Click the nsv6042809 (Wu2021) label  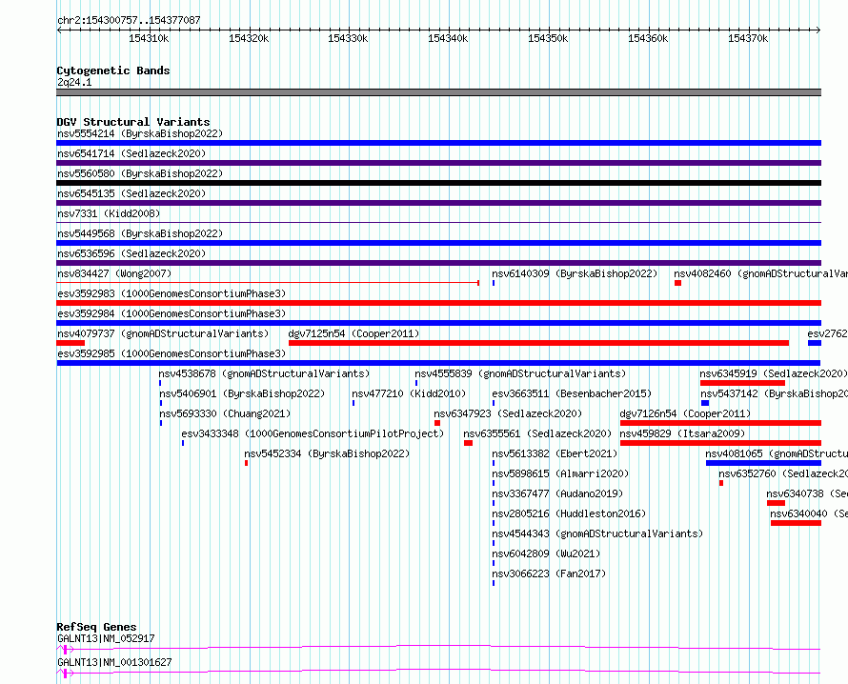546,553
